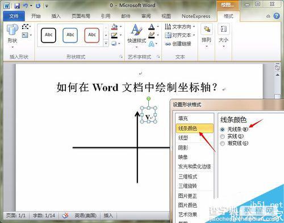Open the Undo history dropdown arrow
284x223 pixels.
tap(31, 6)
